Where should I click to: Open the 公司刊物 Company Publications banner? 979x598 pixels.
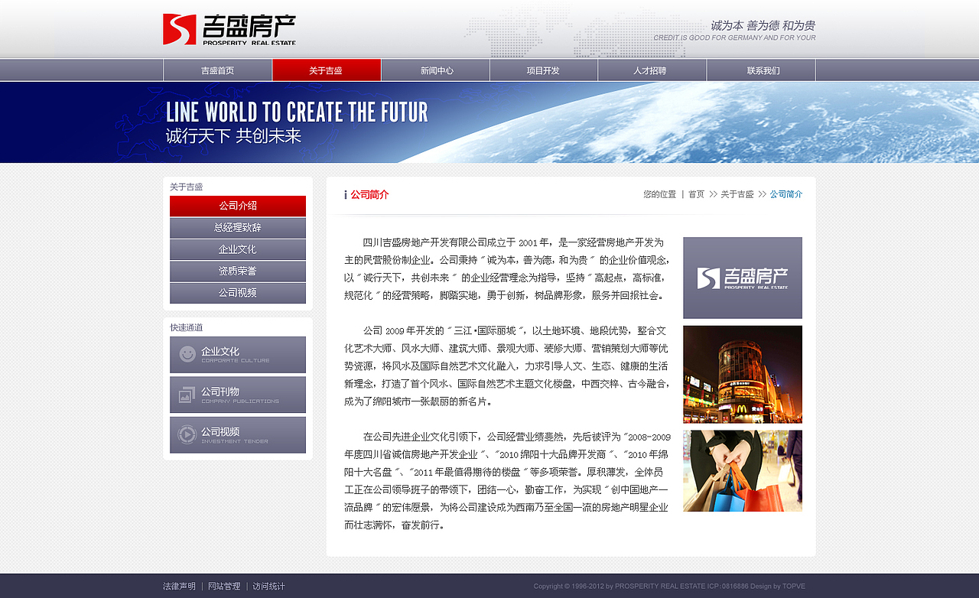click(x=238, y=395)
